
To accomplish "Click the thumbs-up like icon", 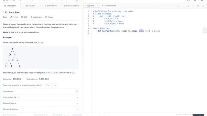I will [x=11, y=17].
